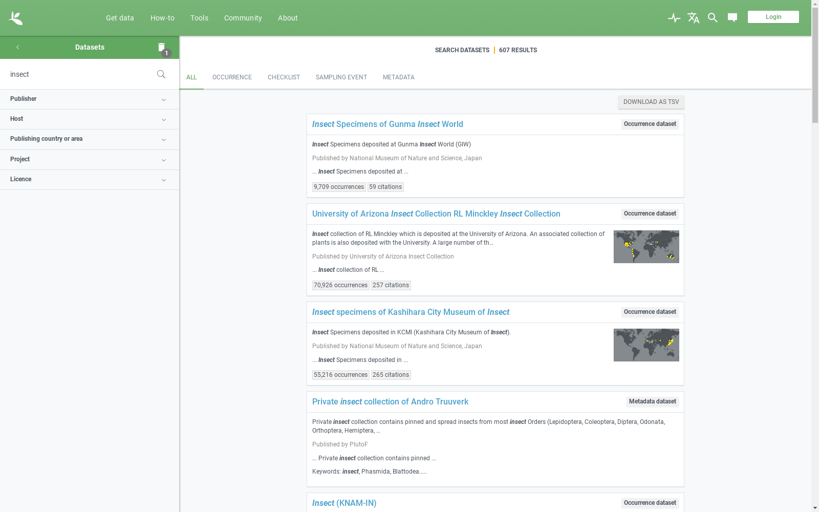Open the About menu
The width and height of the screenshot is (819, 512).
click(x=288, y=18)
